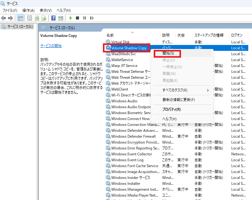
Task: Click the gear icon beside Windows Font Cache Service
Action: click(x=108, y=166)
